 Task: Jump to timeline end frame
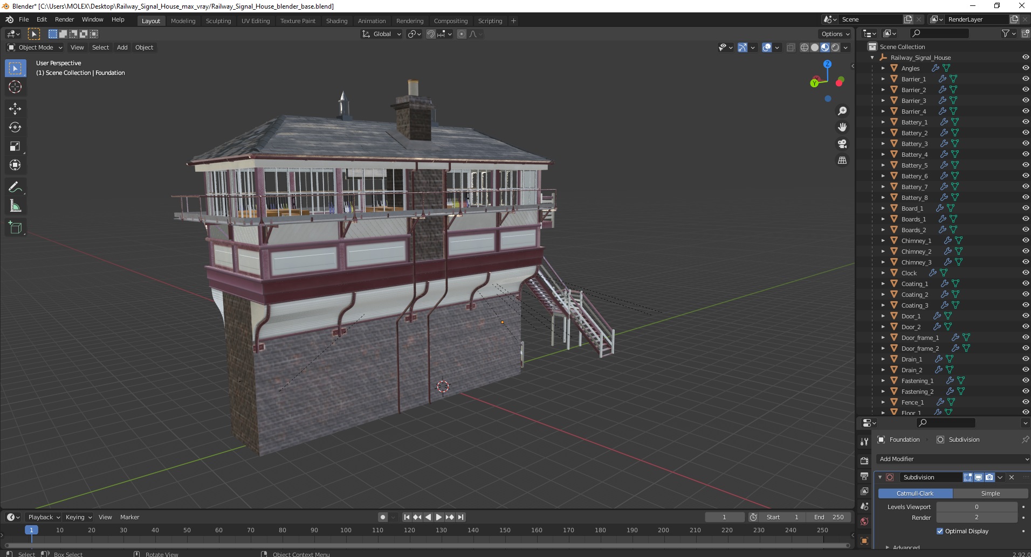(x=460, y=517)
